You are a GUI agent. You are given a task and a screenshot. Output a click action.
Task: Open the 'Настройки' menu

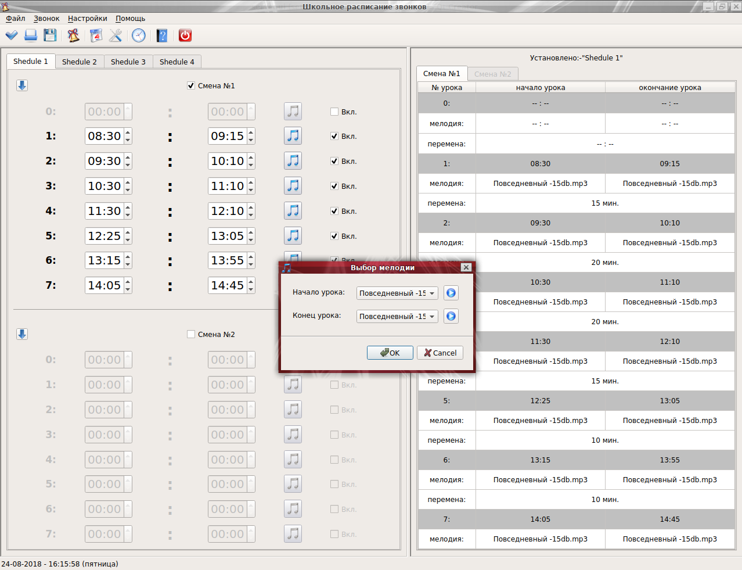pos(87,19)
